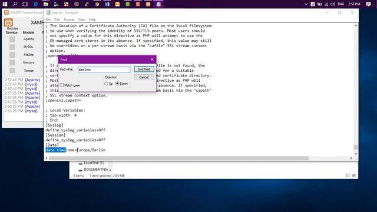Open Notepad View menu

coord(81,19)
